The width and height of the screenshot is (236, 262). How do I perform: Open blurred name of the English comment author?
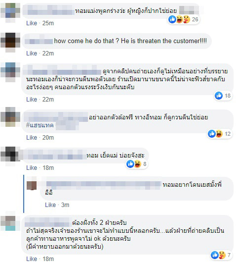(39, 41)
